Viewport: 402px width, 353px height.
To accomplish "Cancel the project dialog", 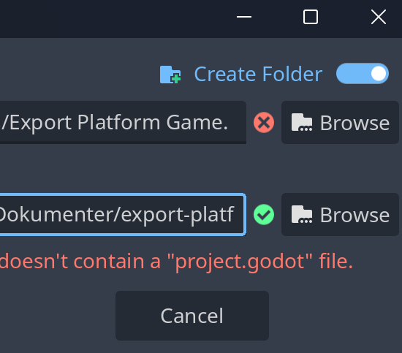I will click(192, 316).
